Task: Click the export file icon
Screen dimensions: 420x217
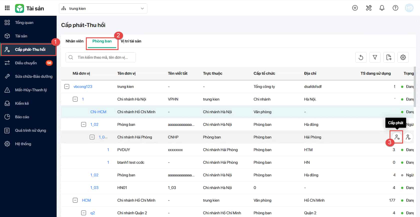Action: coord(389,57)
